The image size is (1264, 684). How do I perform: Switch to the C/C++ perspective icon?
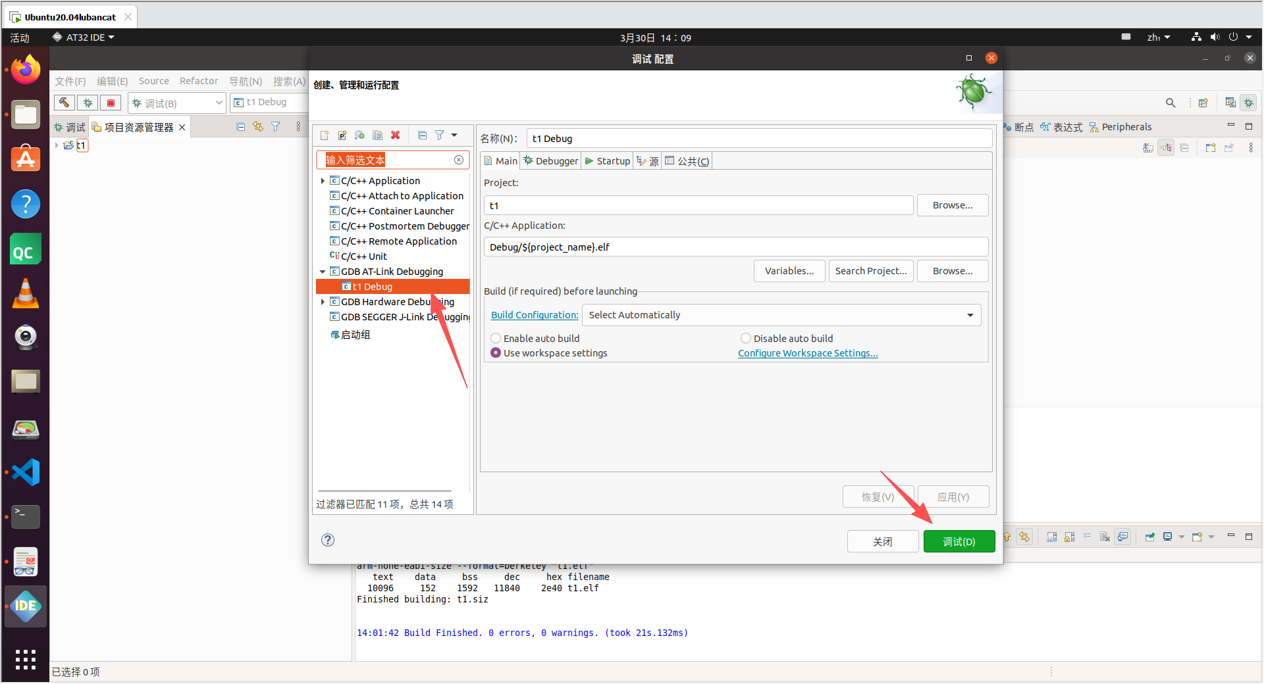pos(1230,103)
